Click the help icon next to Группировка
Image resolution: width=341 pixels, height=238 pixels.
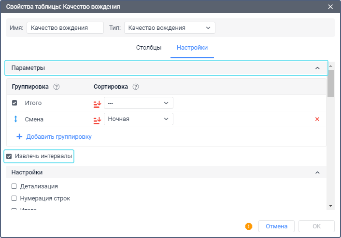coord(57,87)
